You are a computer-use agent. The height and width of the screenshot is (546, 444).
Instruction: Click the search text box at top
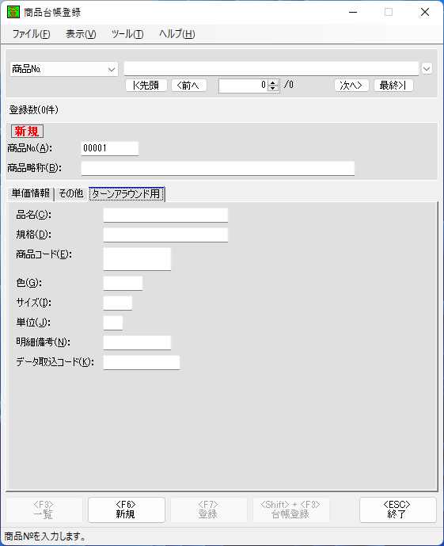[x=271, y=69]
